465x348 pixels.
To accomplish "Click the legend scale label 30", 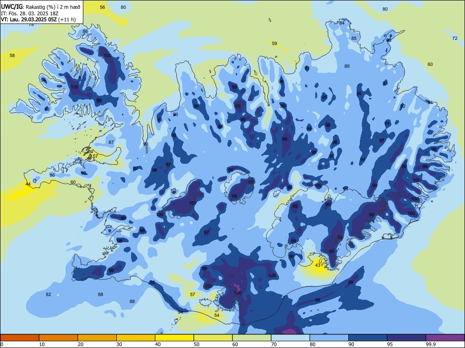I will click(119, 344).
